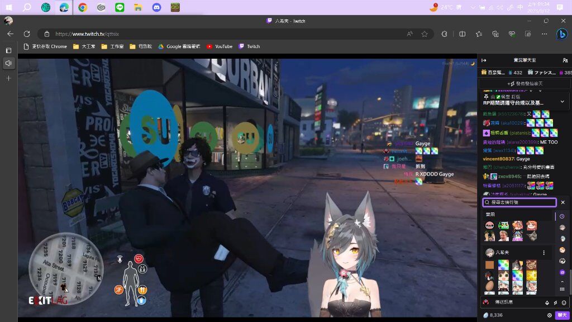Screen dimensions: 572x322
Task: Open browser essentials heart icon
Action: (512, 34)
